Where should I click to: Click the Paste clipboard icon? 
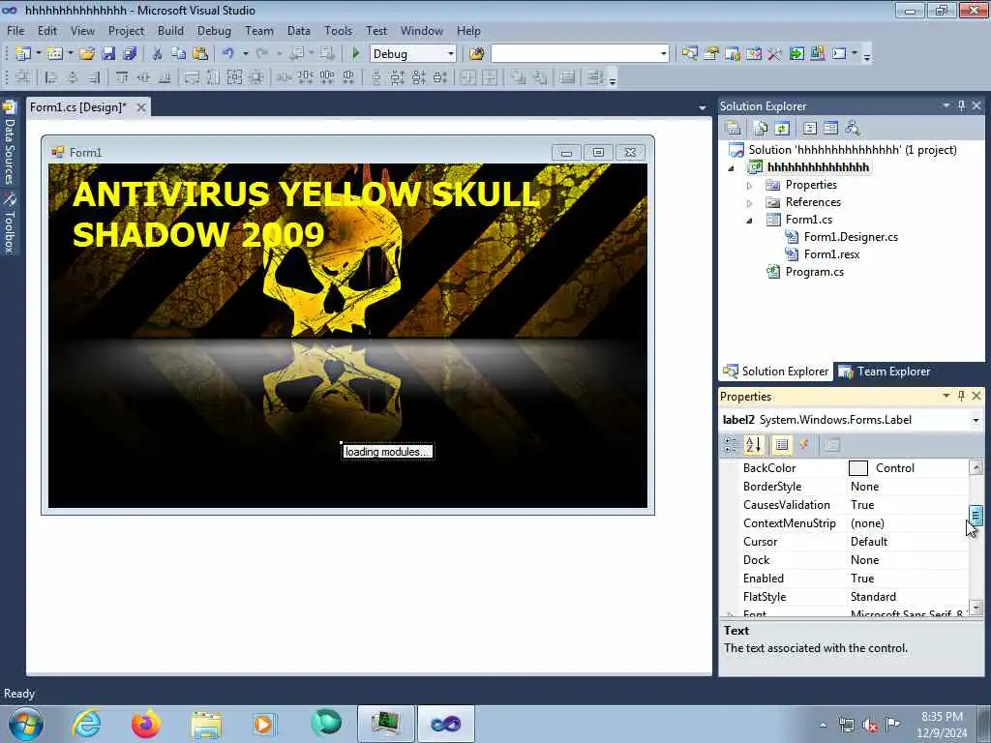coord(200,54)
